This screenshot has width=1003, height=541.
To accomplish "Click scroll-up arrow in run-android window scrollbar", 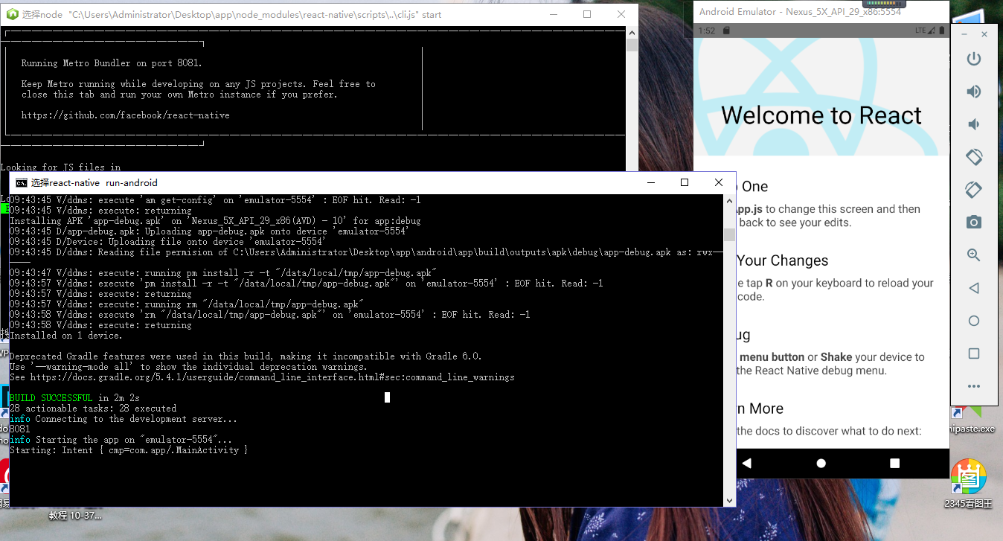I will (x=730, y=201).
